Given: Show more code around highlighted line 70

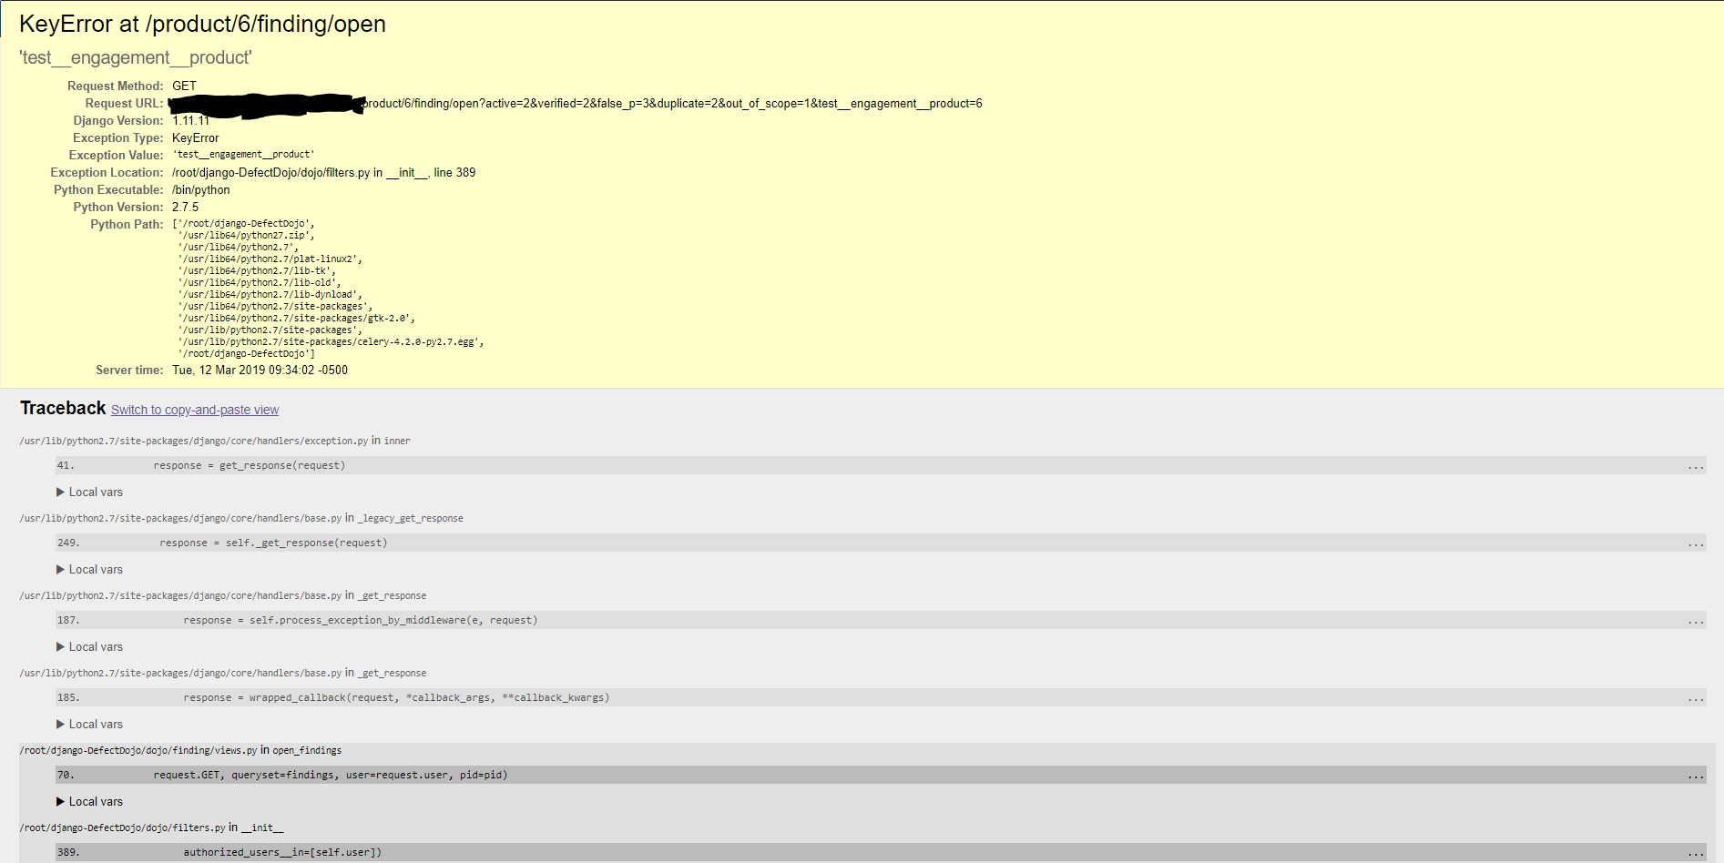Looking at the screenshot, I should (1695, 775).
